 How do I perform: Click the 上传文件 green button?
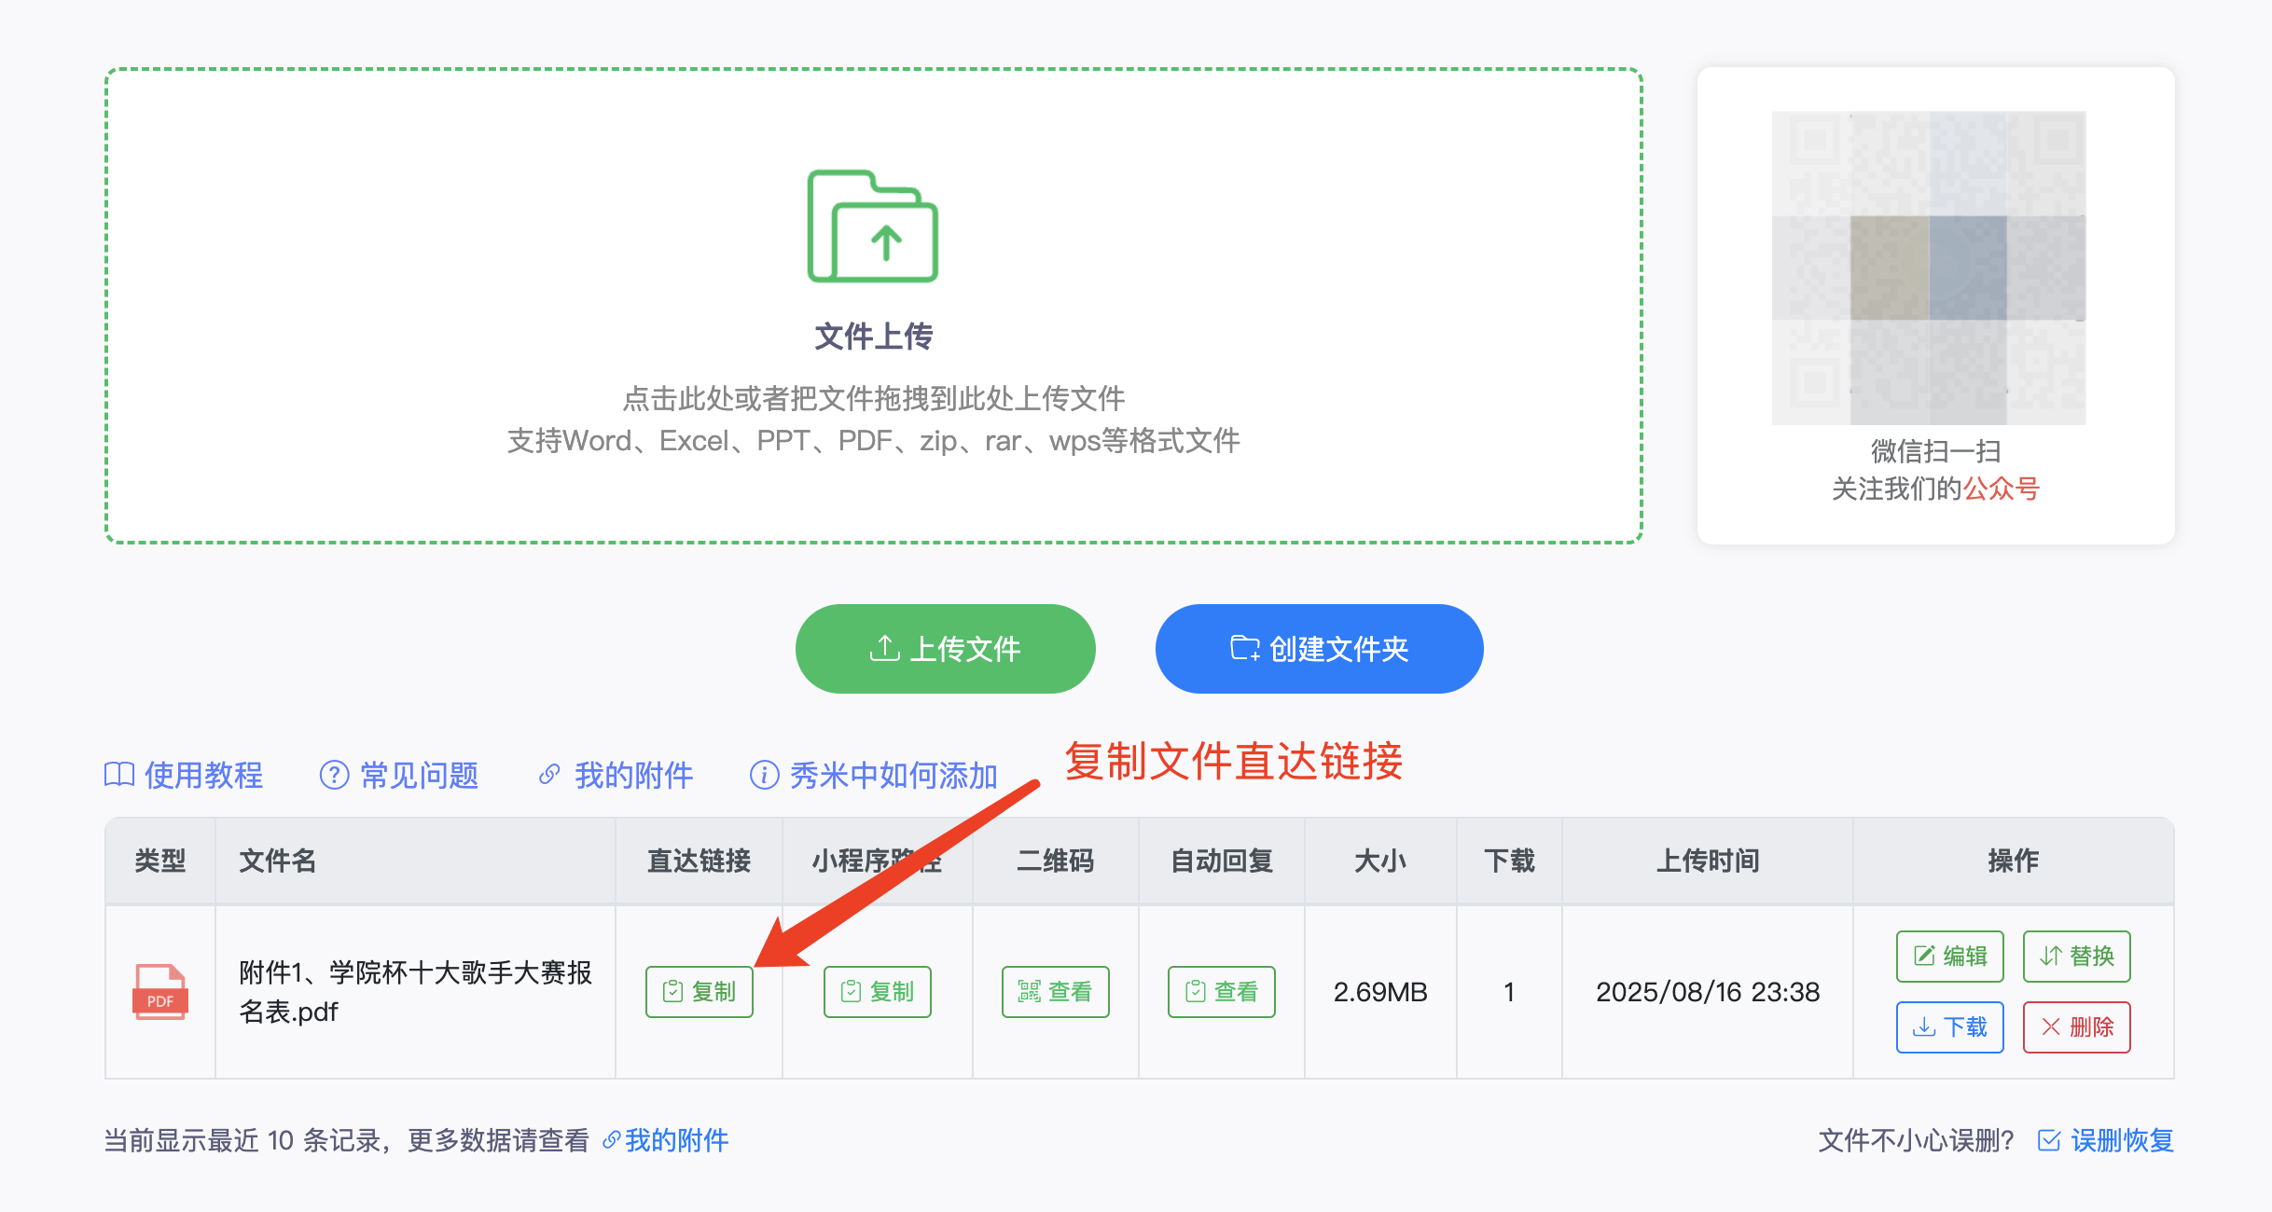pyautogui.click(x=945, y=649)
